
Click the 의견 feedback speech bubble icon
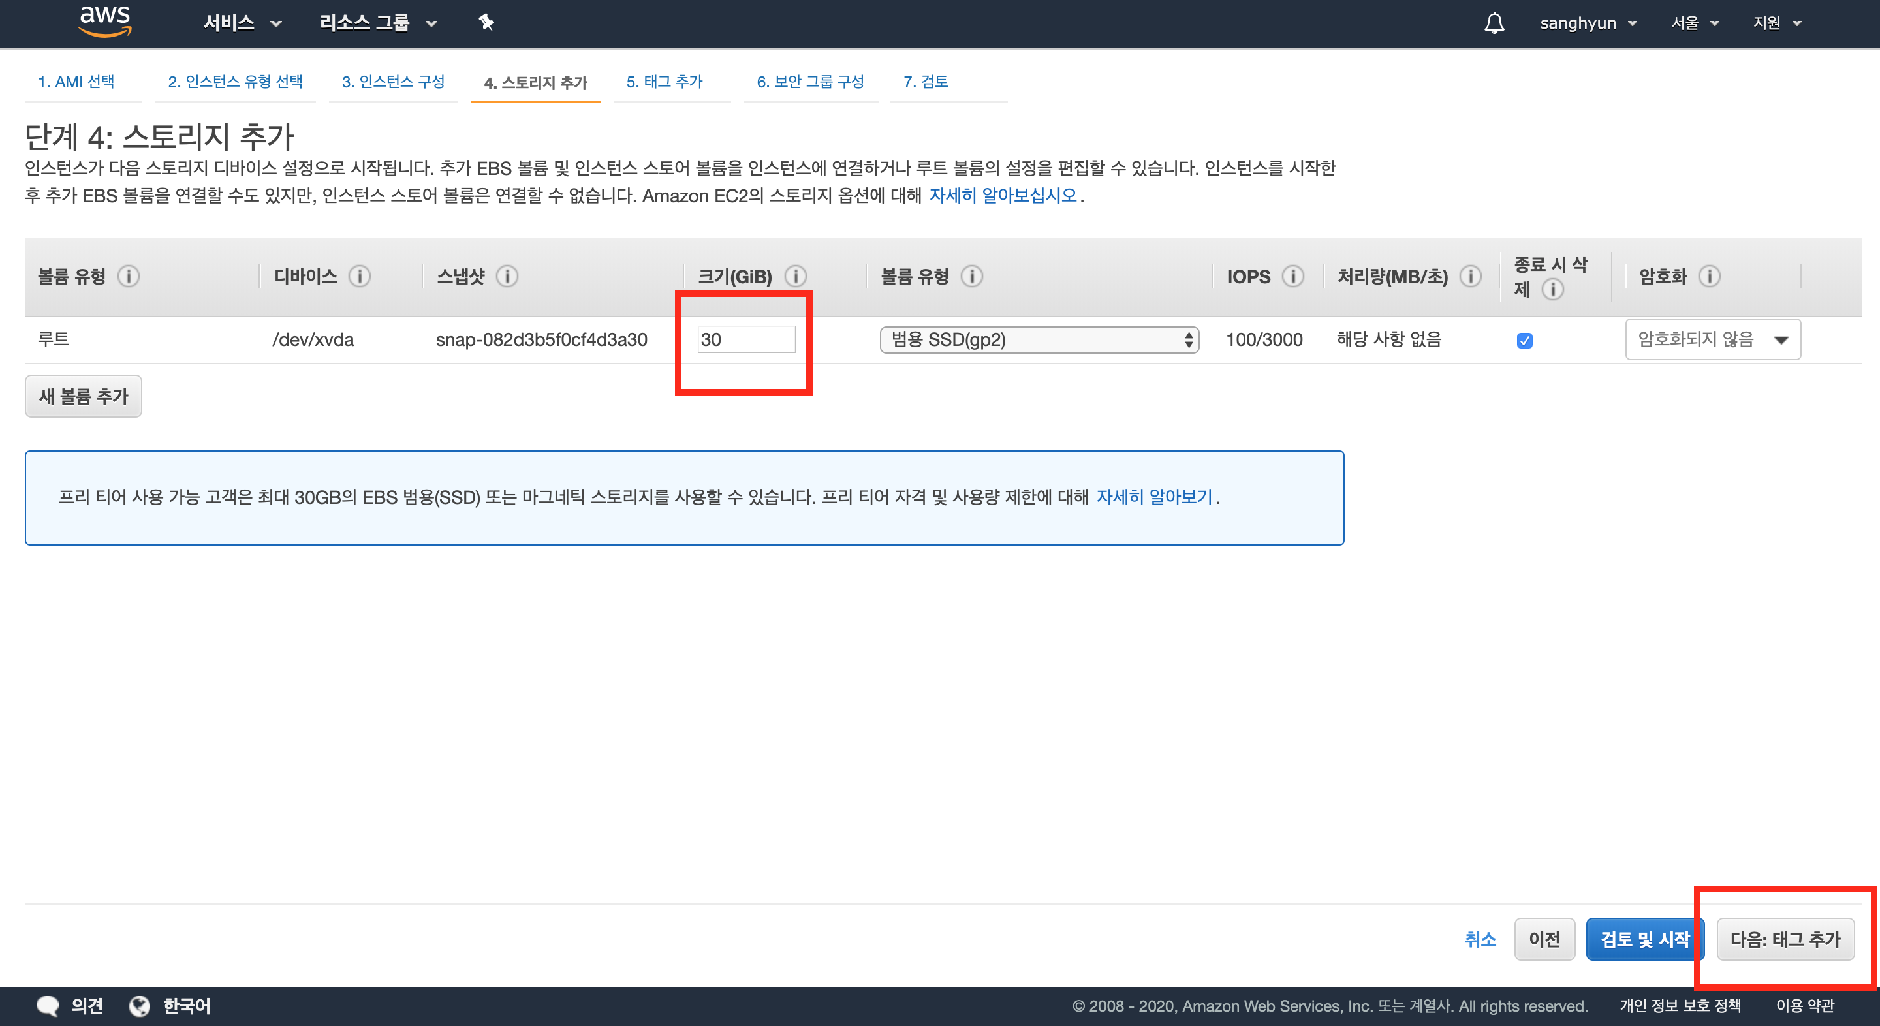[x=48, y=1006]
